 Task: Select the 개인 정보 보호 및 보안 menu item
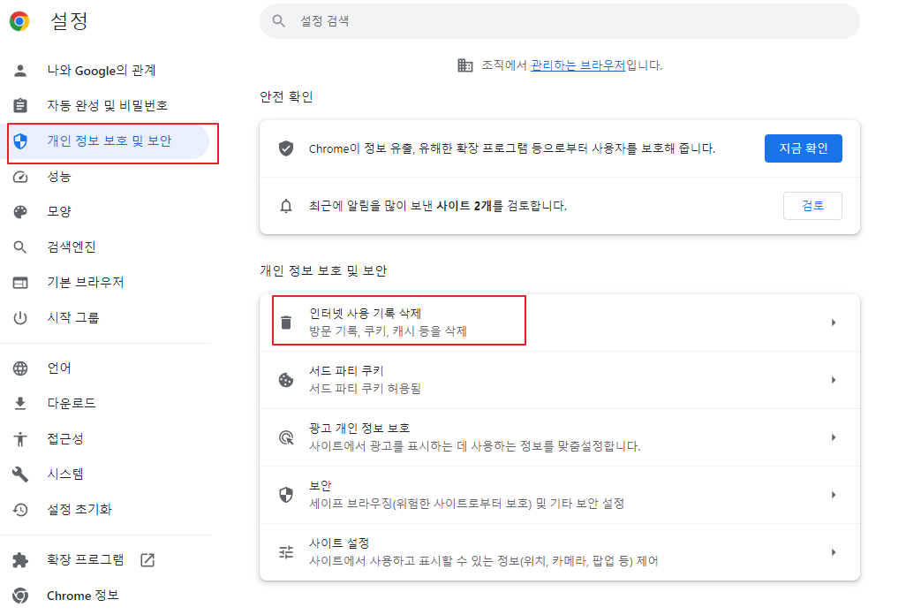(106, 141)
